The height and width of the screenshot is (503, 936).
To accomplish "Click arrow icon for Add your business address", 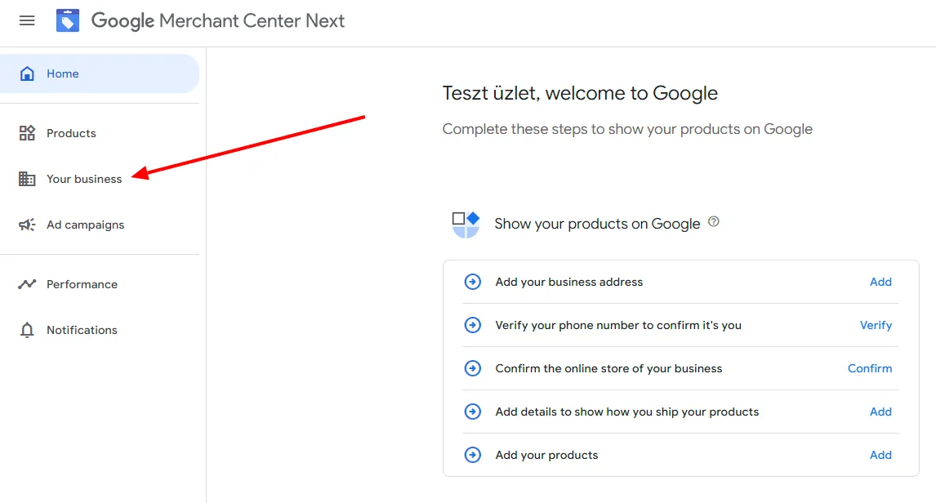I will coord(473,282).
